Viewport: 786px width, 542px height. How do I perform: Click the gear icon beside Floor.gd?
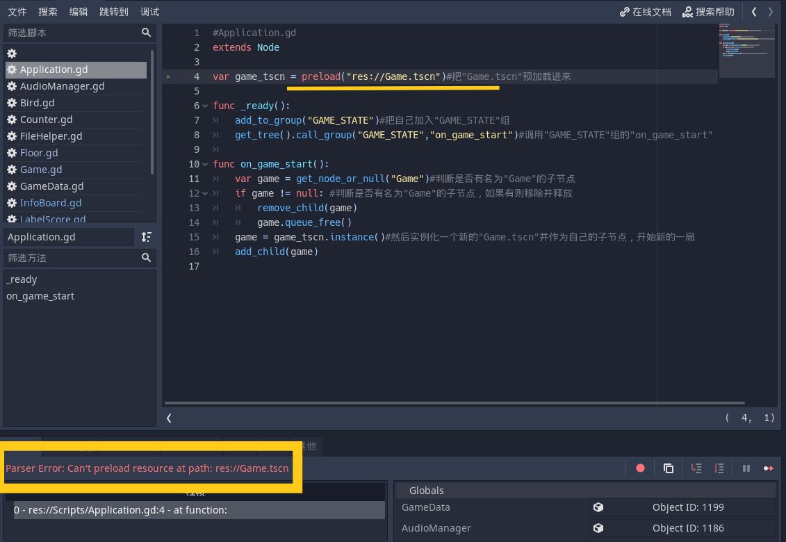point(12,153)
